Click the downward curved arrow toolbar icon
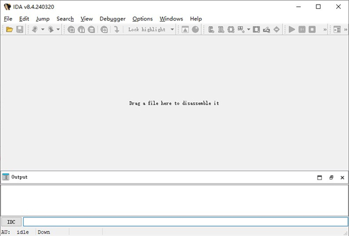 coord(116,30)
